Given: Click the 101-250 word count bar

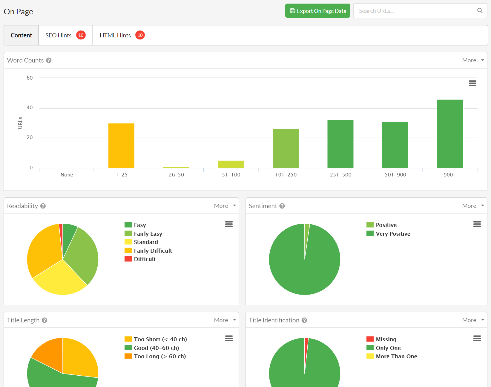Looking at the screenshot, I should [286, 149].
